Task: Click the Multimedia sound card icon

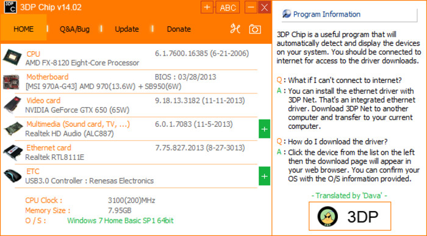Action: pyautogui.click(x=13, y=129)
